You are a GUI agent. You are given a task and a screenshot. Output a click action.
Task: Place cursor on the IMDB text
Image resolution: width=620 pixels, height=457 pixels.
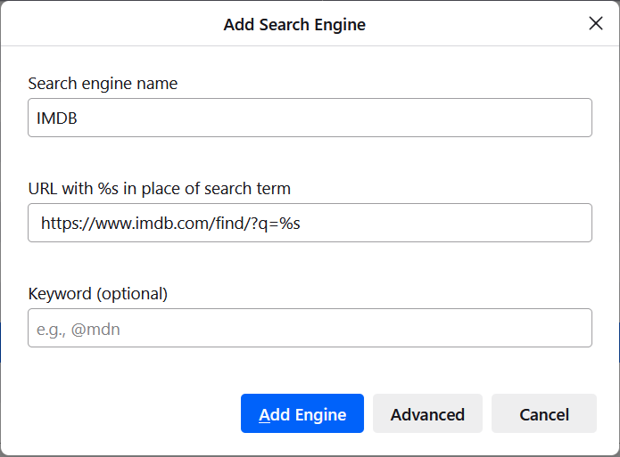(x=56, y=118)
